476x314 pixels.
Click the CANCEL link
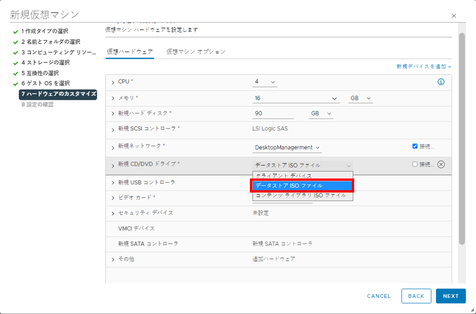click(x=378, y=296)
